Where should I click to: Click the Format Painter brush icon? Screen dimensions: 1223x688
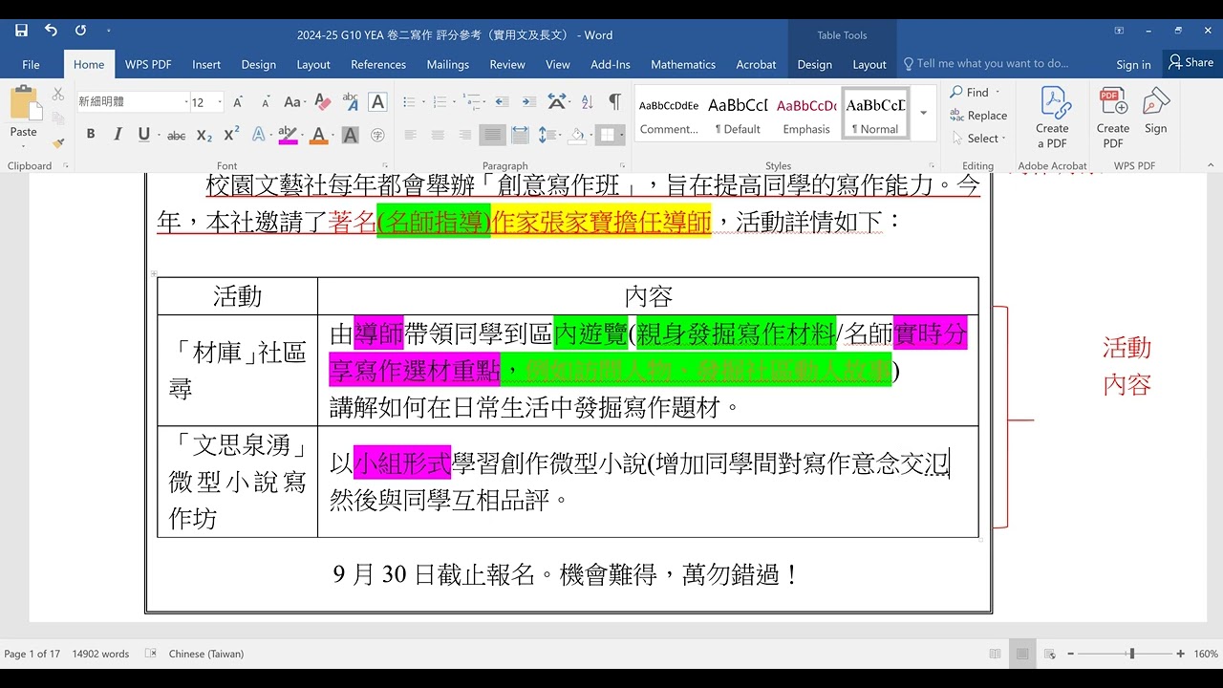tap(58, 142)
